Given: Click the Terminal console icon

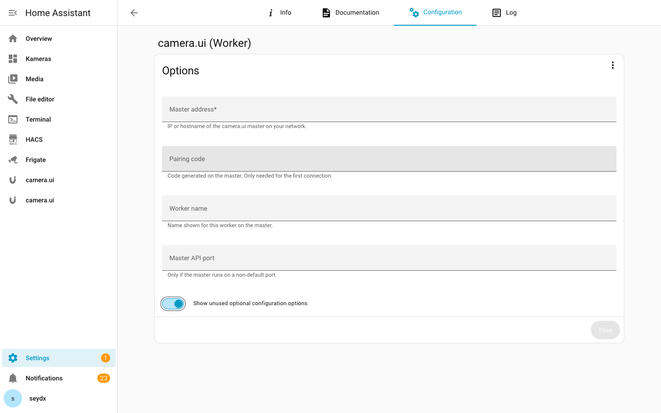Looking at the screenshot, I should (x=13, y=119).
